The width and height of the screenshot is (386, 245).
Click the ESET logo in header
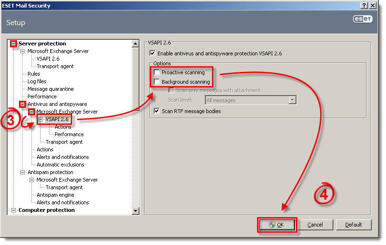[x=363, y=19]
